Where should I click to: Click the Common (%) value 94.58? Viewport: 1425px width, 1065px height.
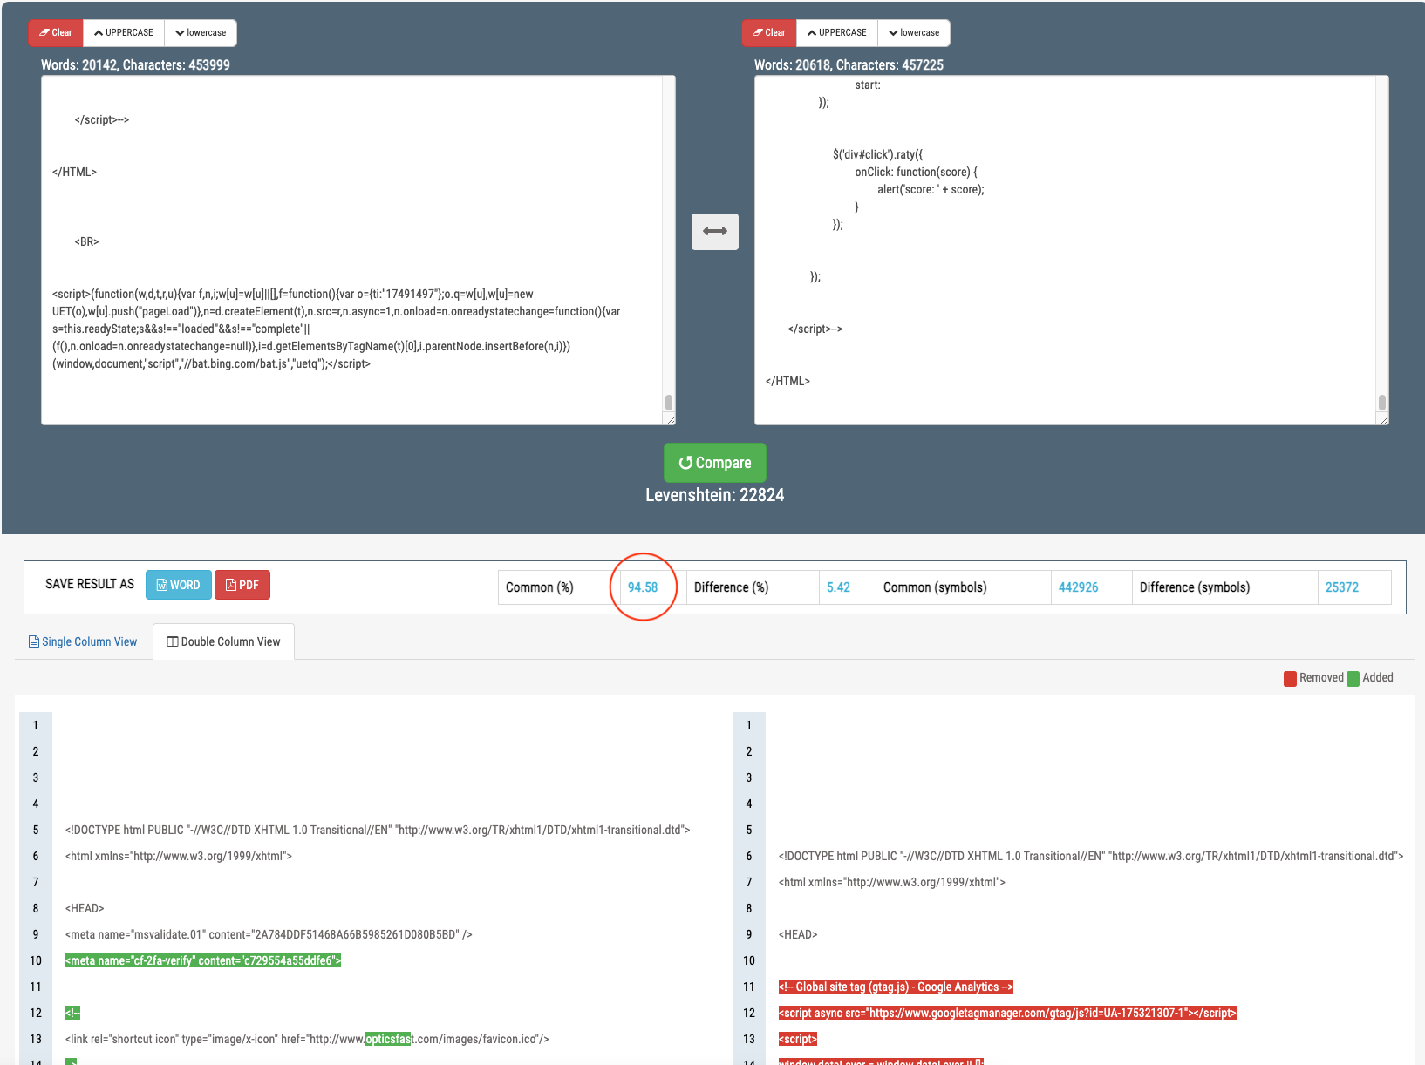643,587
